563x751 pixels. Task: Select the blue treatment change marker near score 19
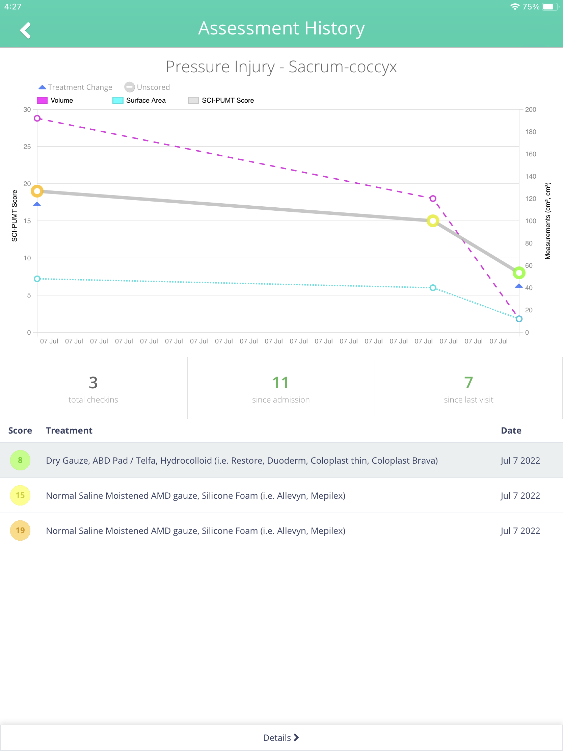point(37,204)
